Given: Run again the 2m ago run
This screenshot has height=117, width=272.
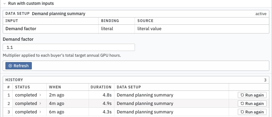Looking at the screenshot, I should (x=252, y=95).
